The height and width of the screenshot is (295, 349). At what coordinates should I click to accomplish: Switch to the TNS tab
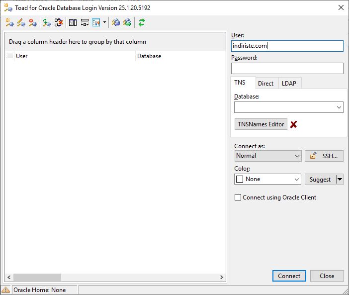coord(243,83)
